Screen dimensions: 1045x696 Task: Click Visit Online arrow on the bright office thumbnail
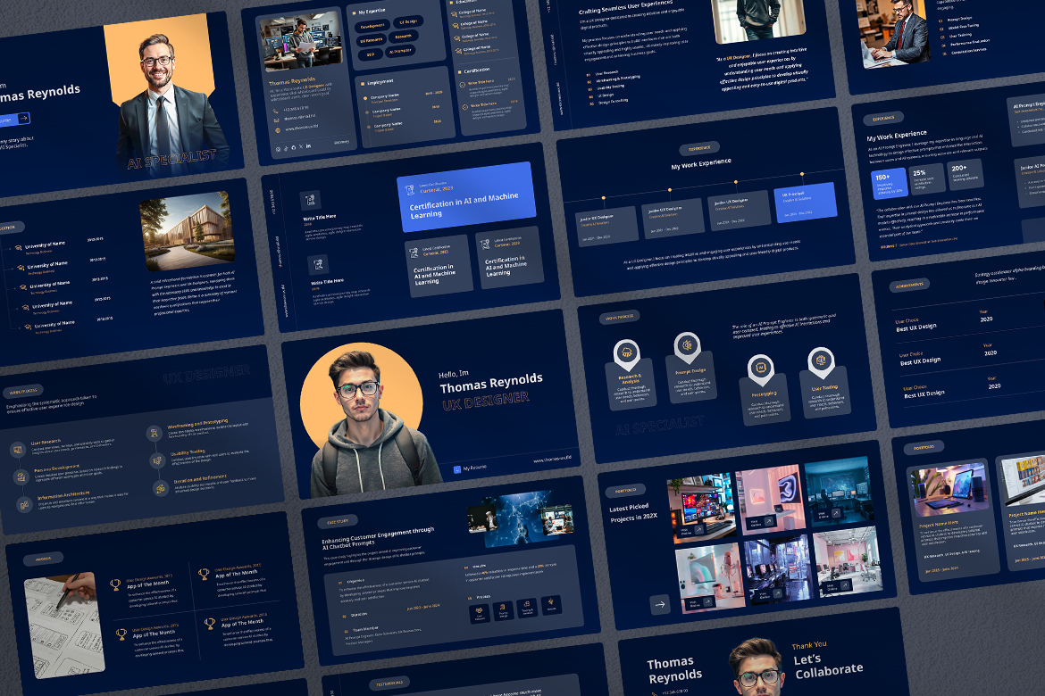pos(844,585)
